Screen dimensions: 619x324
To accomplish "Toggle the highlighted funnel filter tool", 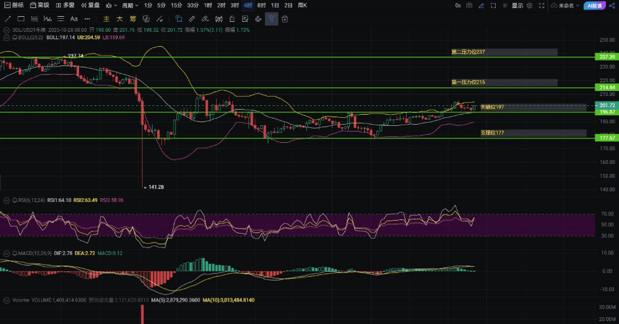I will click(272, 19).
